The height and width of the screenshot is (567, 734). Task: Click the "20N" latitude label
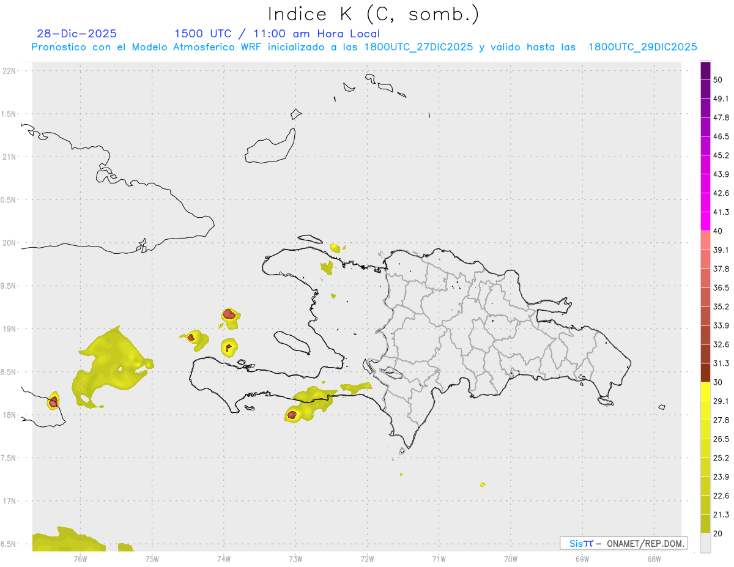point(10,243)
